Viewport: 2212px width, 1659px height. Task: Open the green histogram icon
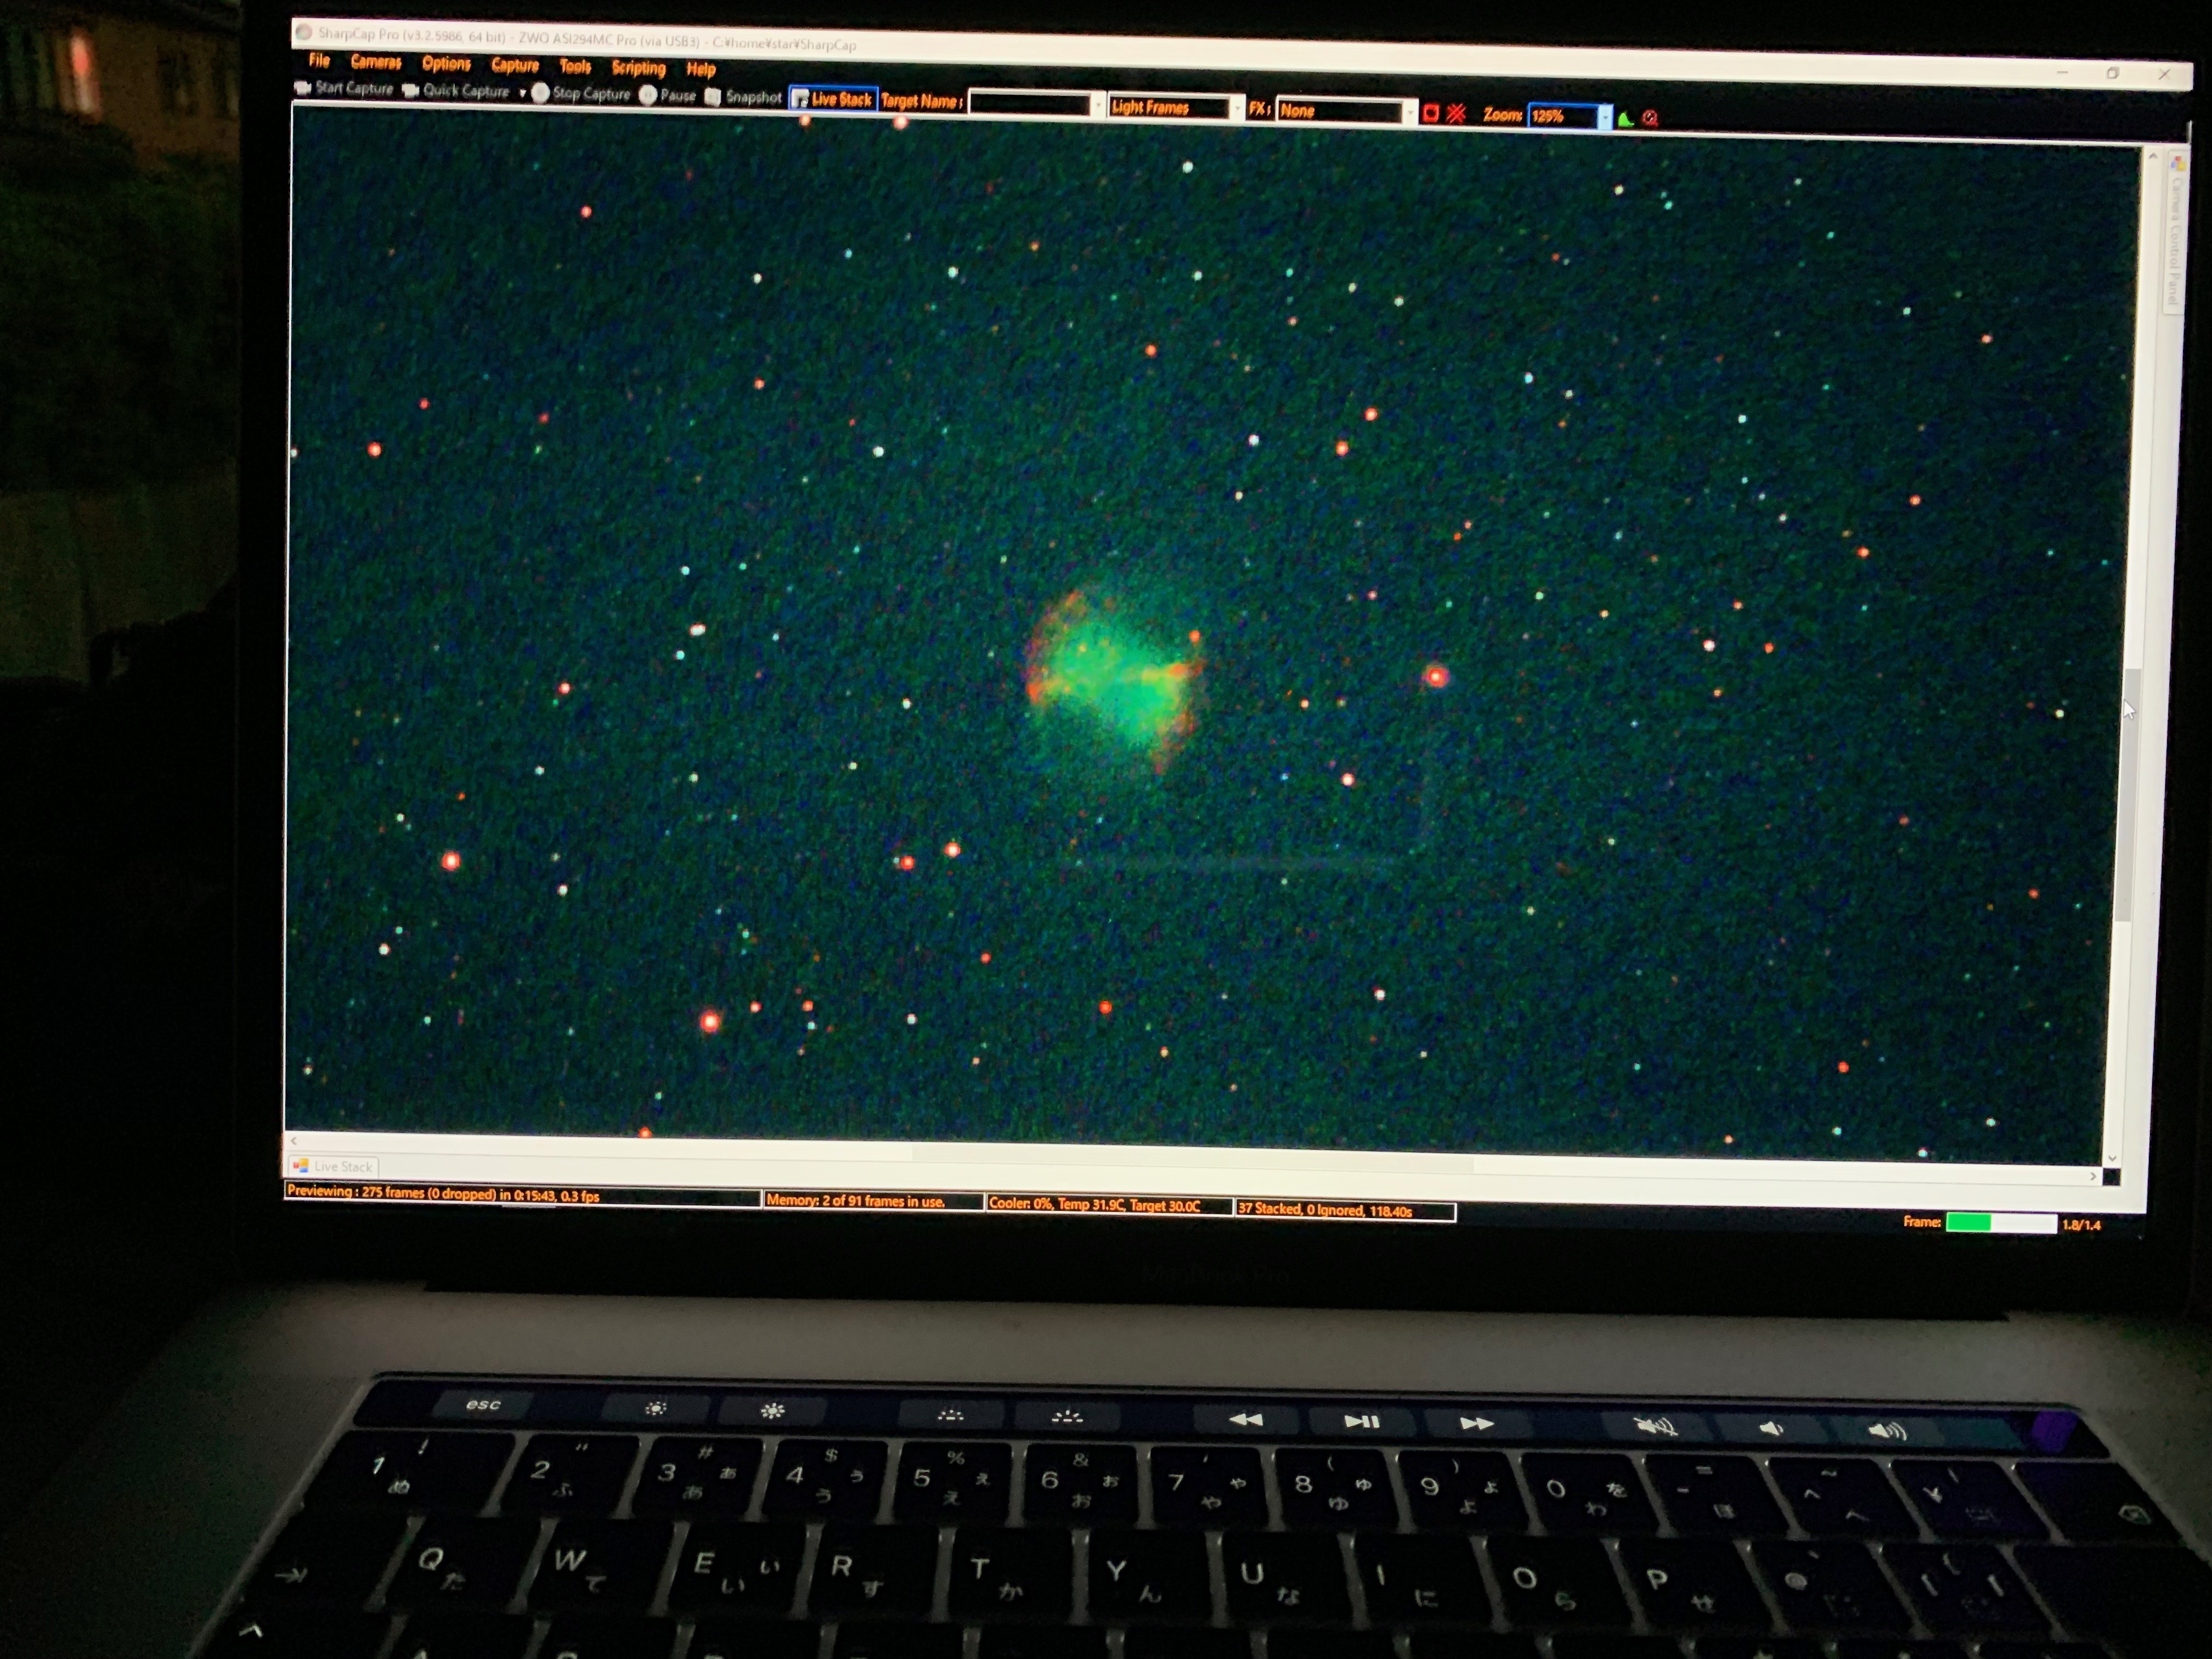click(1626, 119)
